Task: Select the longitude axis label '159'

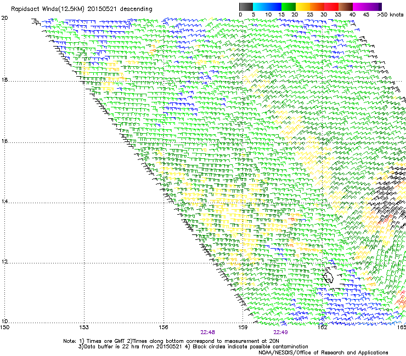Action: [243, 328]
